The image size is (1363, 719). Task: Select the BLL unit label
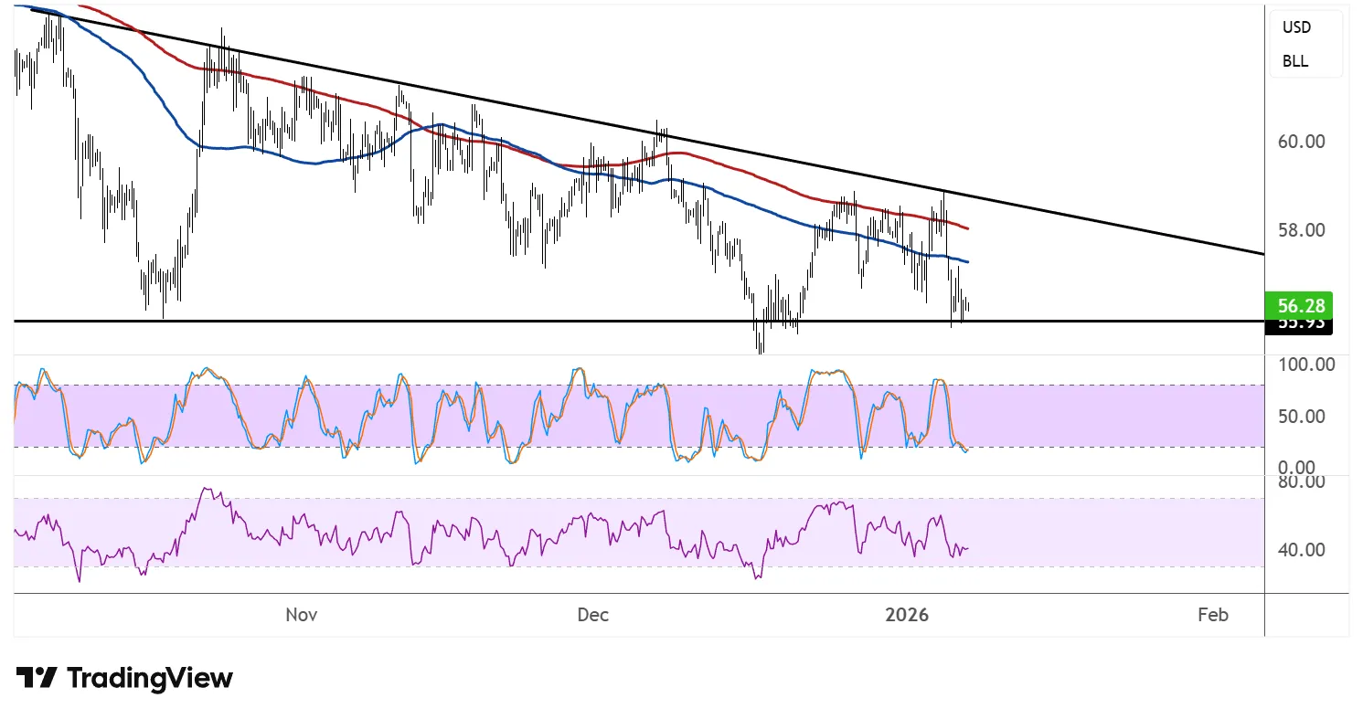click(x=1294, y=62)
